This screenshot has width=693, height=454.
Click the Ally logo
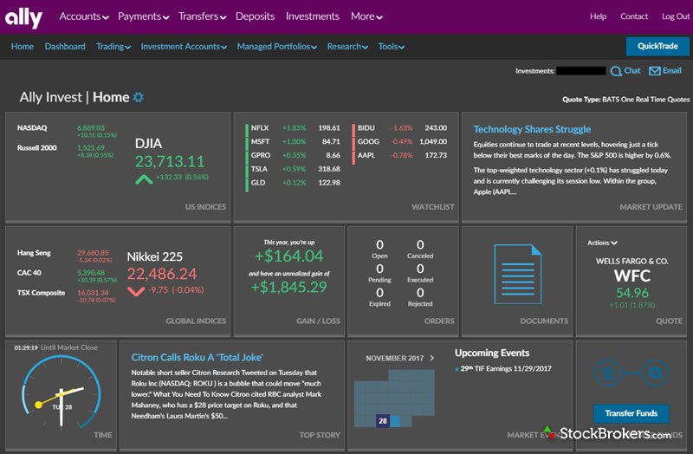click(x=23, y=18)
